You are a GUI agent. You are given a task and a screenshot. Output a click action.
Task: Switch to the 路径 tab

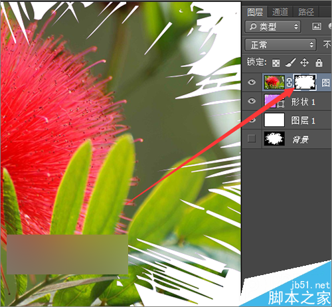coord(306,12)
